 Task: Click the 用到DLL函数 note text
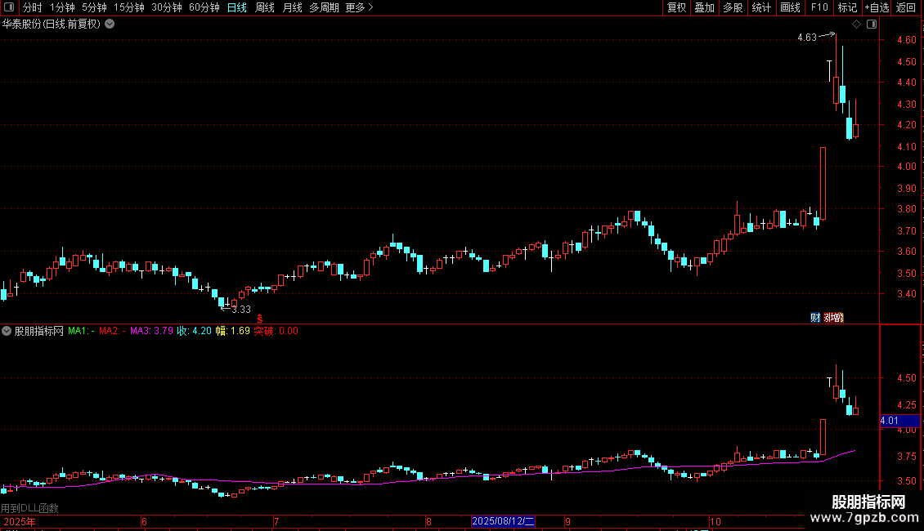click(x=29, y=508)
